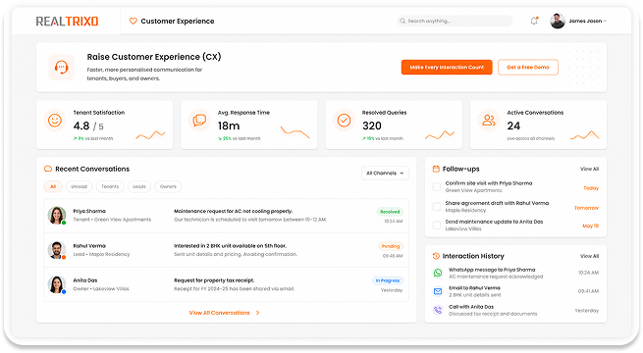This screenshot has width=643, height=353.
Task: Check the Share agreement draft follow-up box
Action: [x=437, y=206]
